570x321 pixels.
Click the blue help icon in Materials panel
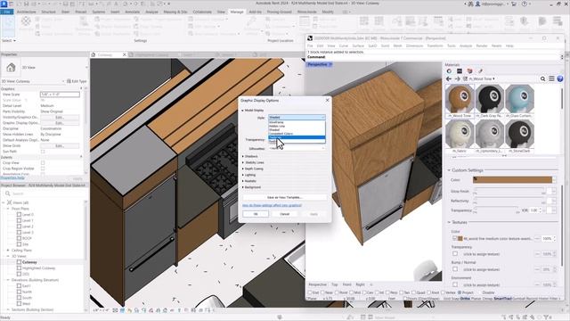click(560, 78)
